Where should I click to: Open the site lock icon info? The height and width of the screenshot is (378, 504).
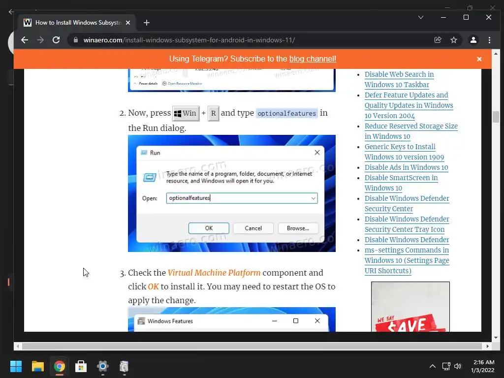click(x=76, y=40)
